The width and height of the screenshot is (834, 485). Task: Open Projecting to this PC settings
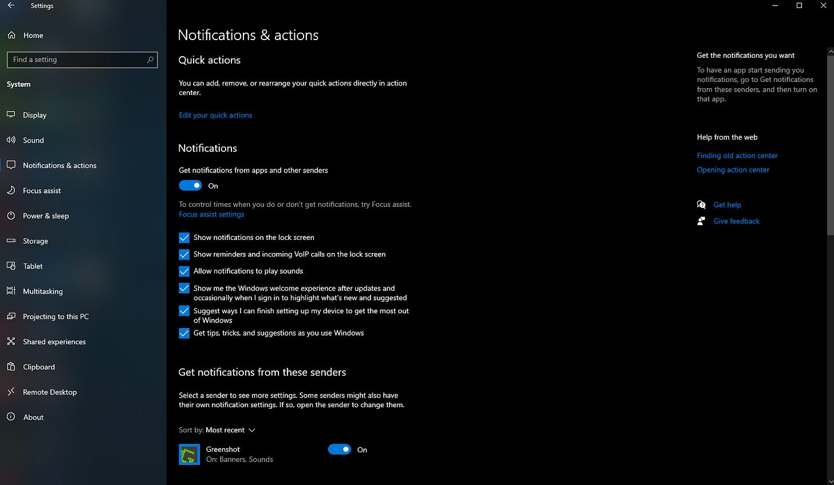tap(83, 316)
